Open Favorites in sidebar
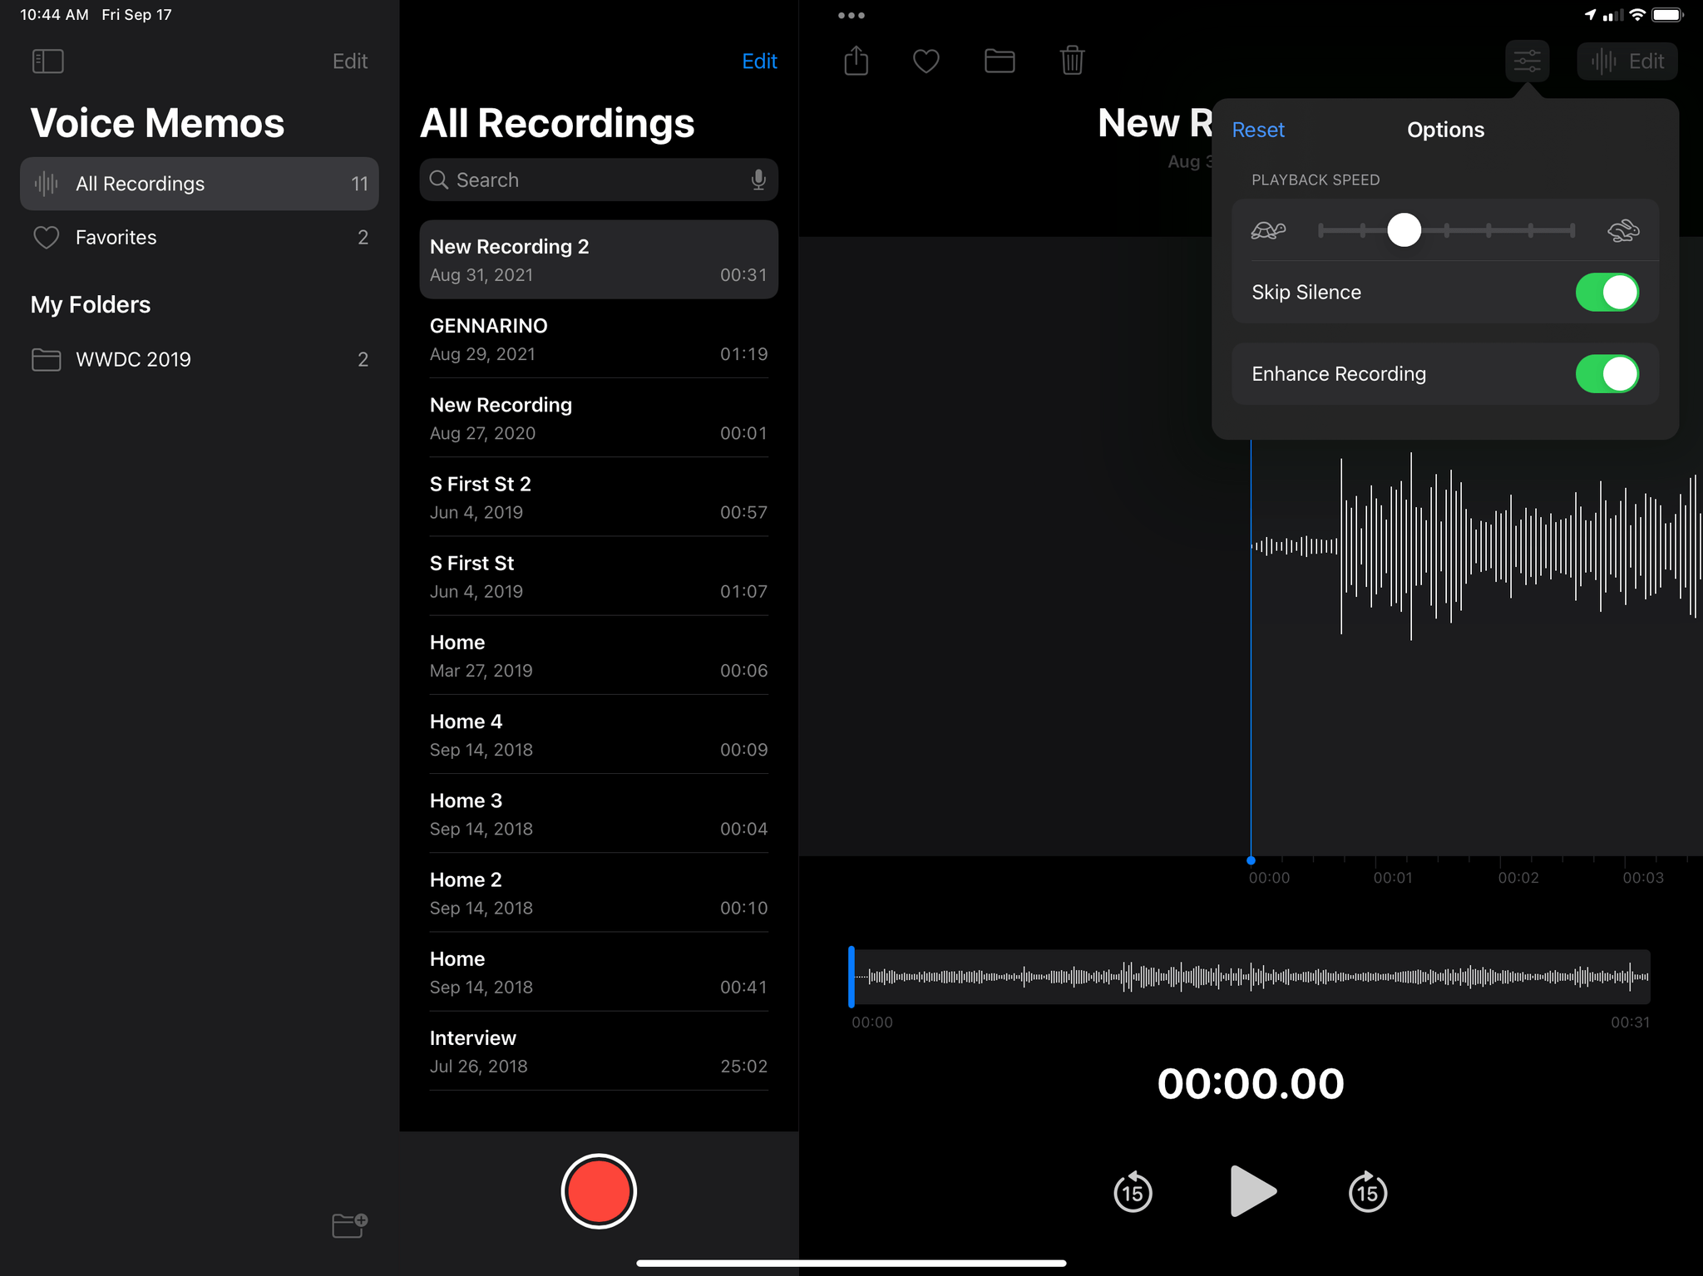 pos(200,238)
